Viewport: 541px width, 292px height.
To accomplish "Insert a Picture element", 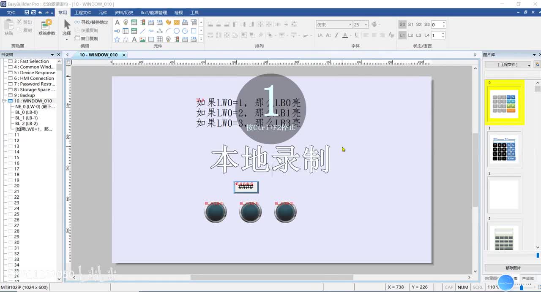I will (142, 39).
